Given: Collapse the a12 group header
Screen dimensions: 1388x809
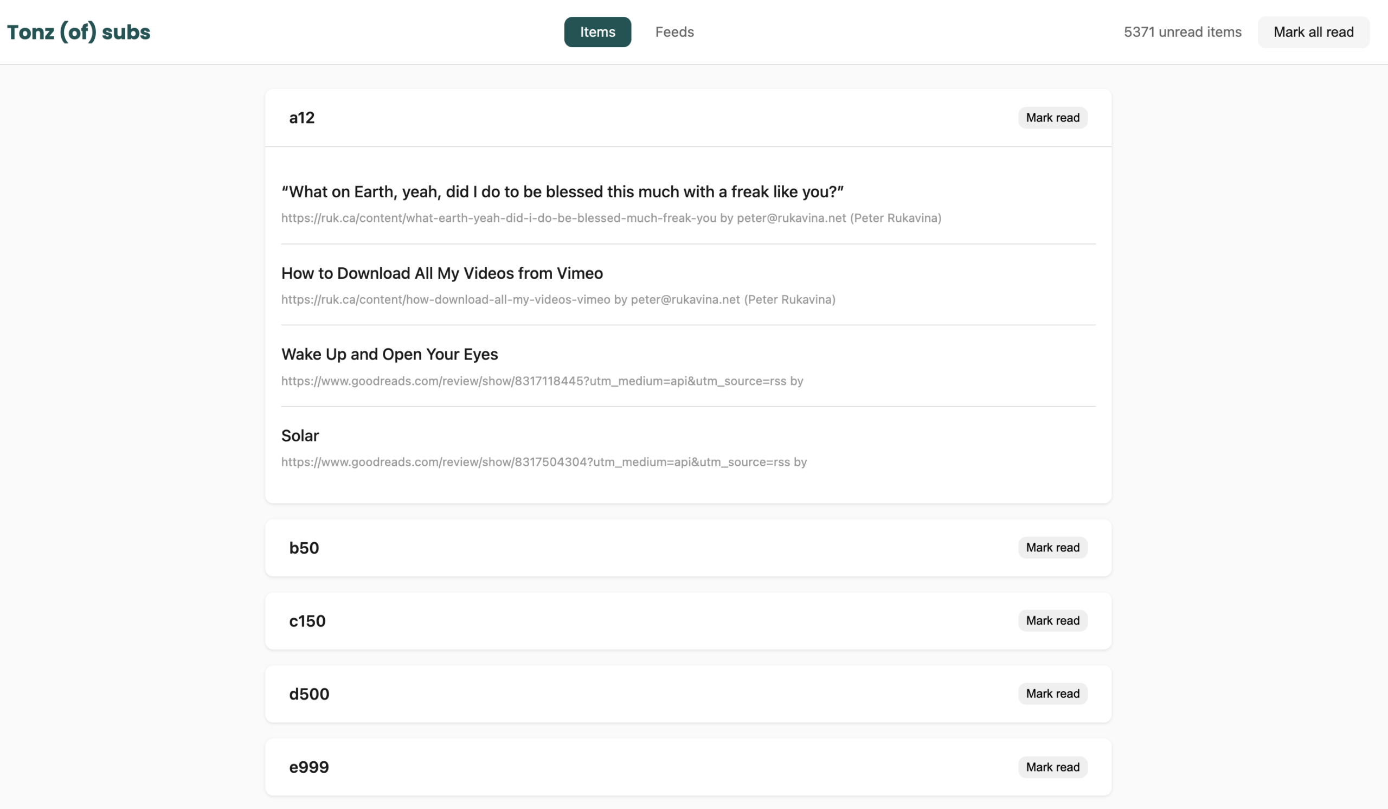Looking at the screenshot, I should point(302,118).
